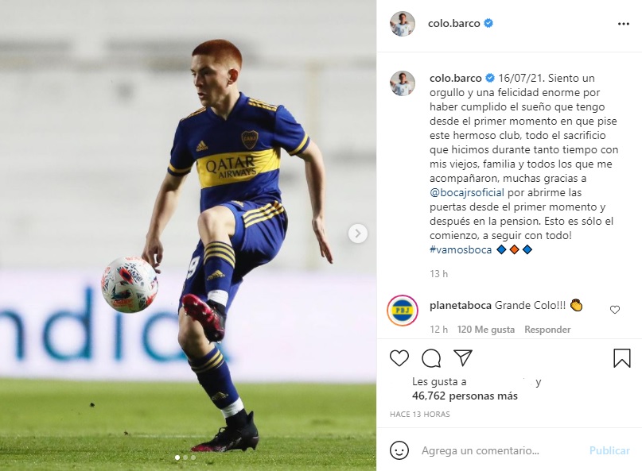This screenshot has width=642, height=471.
Task: Go to next photo with arrow
Action: click(357, 234)
